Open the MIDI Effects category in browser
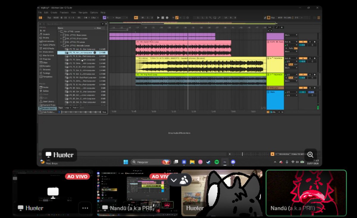The image size is (357, 218). [47, 49]
